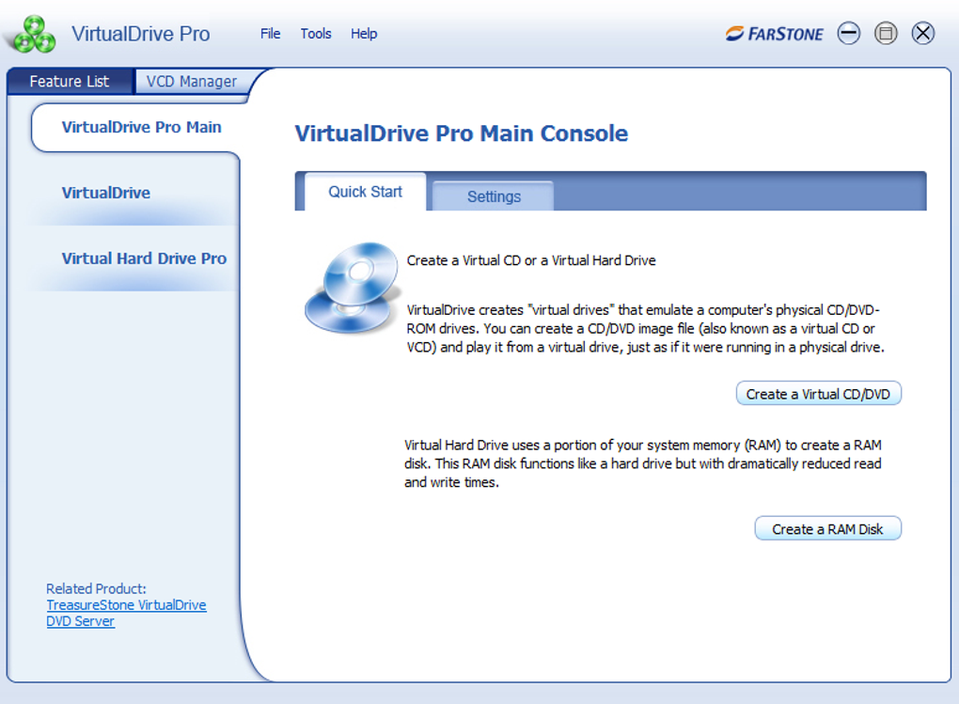Open the File menu

click(x=271, y=34)
